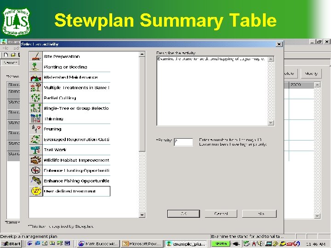Confirm the activity with the OK button
Viewport: 331px width, 248px height.
tap(183, 214)
